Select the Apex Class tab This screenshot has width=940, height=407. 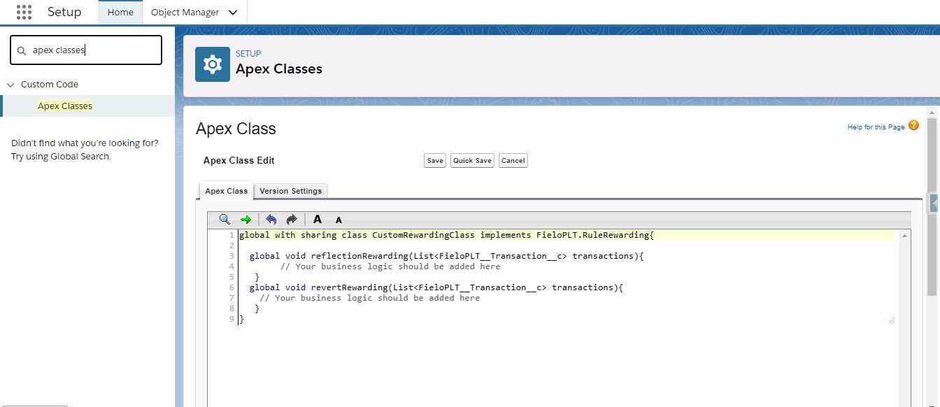(226, 191)
